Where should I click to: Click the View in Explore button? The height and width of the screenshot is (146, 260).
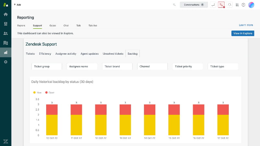(242, 33)
